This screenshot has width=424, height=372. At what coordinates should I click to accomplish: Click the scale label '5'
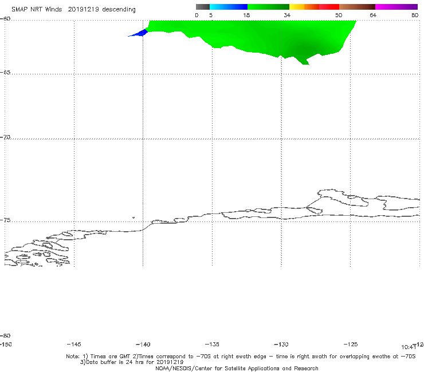[x=211, y=15]
